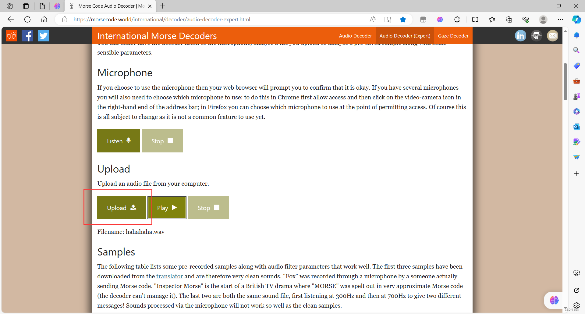Screen dimensions: 585x314
Task: Click the page vertical scrollbar thumb
Action: tap(565, 81)
